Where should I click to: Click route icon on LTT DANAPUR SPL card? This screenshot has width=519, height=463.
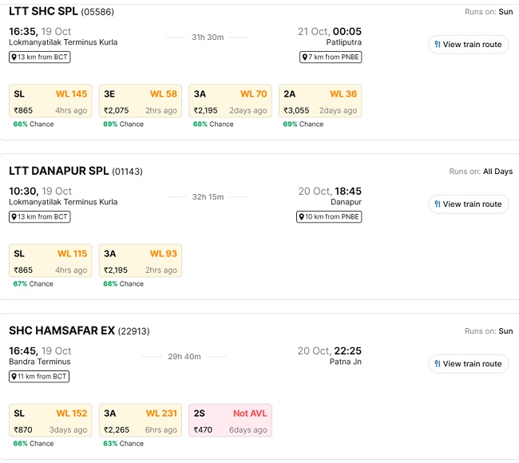click(438, 204)
